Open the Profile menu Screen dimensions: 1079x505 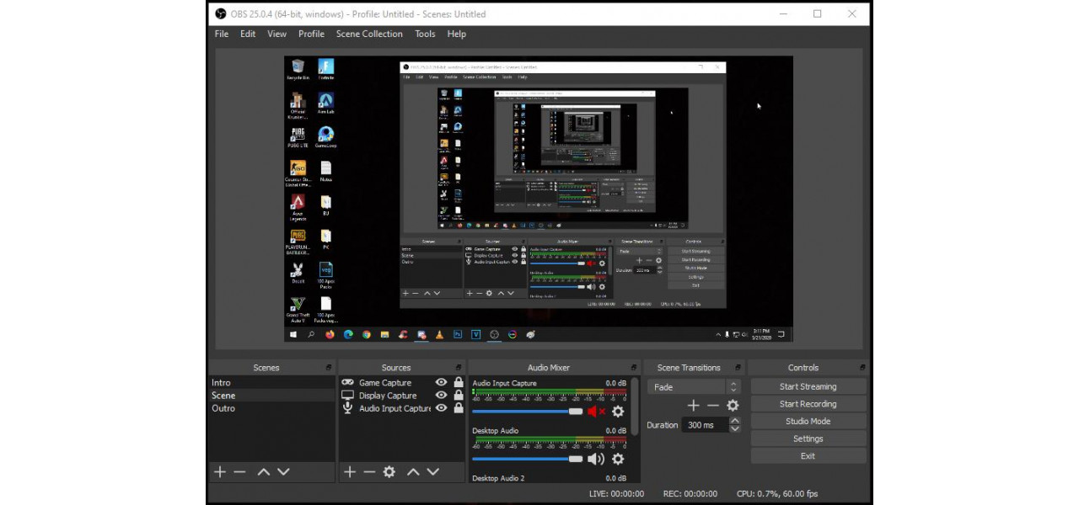point(311,34)
